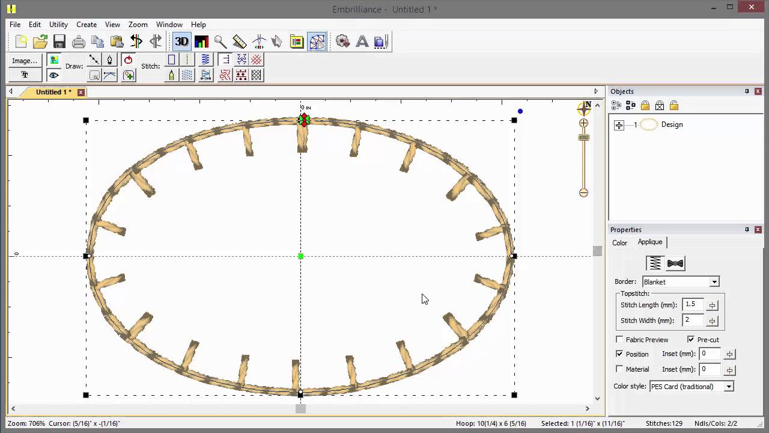This screenshot has width=769, height=433.
Task: Click the red rotate draw icon
Action: (x=128, y=60)
